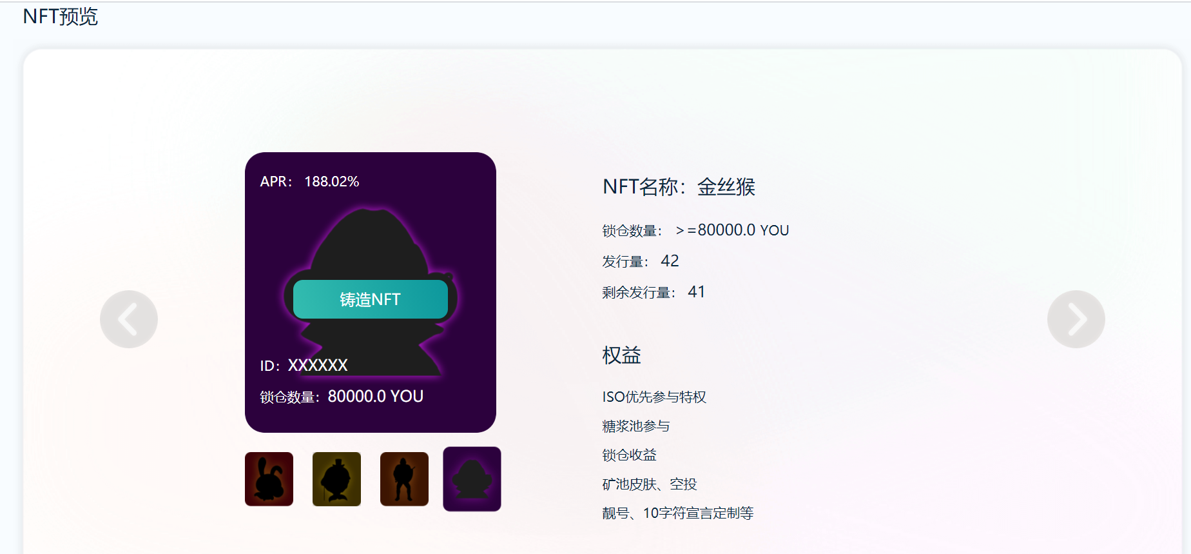This screenshot has width=1191, height=554.
Task: Click the 锁仓收益 benefit
Action: tap(630, 455)
